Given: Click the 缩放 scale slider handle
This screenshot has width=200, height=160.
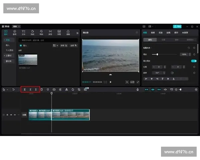Looking at the screenshot, I should tap(157, 54).
